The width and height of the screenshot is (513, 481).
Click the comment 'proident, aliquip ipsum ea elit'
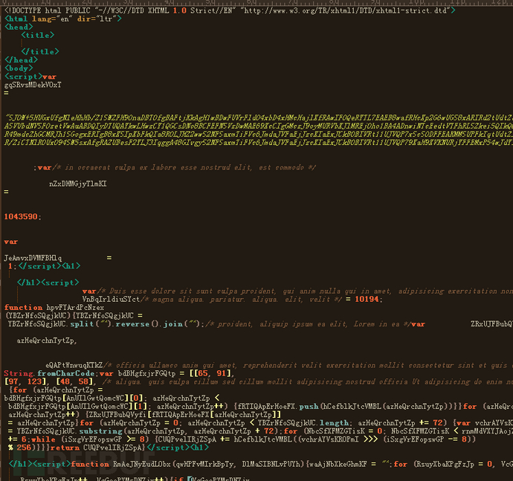[x=309, y=324]
